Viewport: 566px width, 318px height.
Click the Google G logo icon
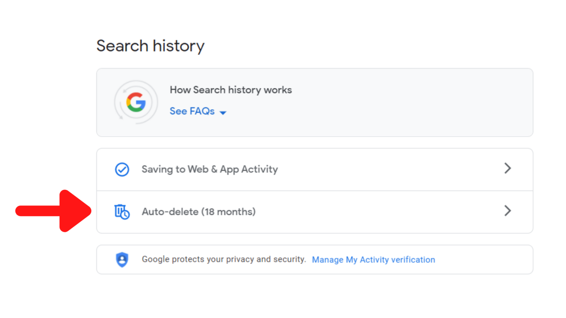coord(136,102)
